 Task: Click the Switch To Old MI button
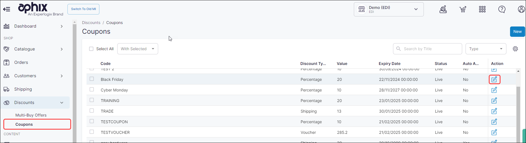83,9
